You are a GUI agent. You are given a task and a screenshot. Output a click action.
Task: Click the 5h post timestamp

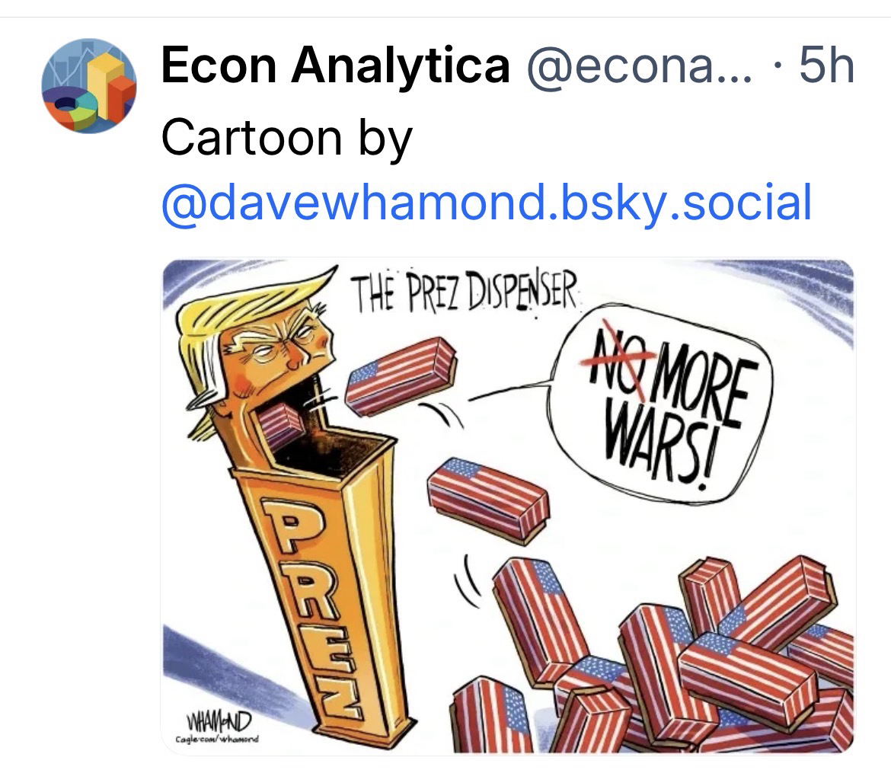click(x=825, y=66)
